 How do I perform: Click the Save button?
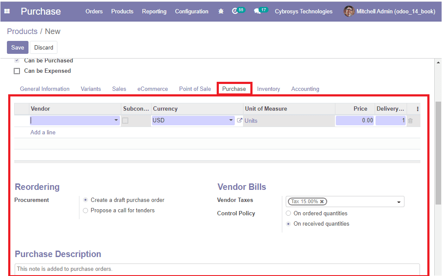pos(18,47)
